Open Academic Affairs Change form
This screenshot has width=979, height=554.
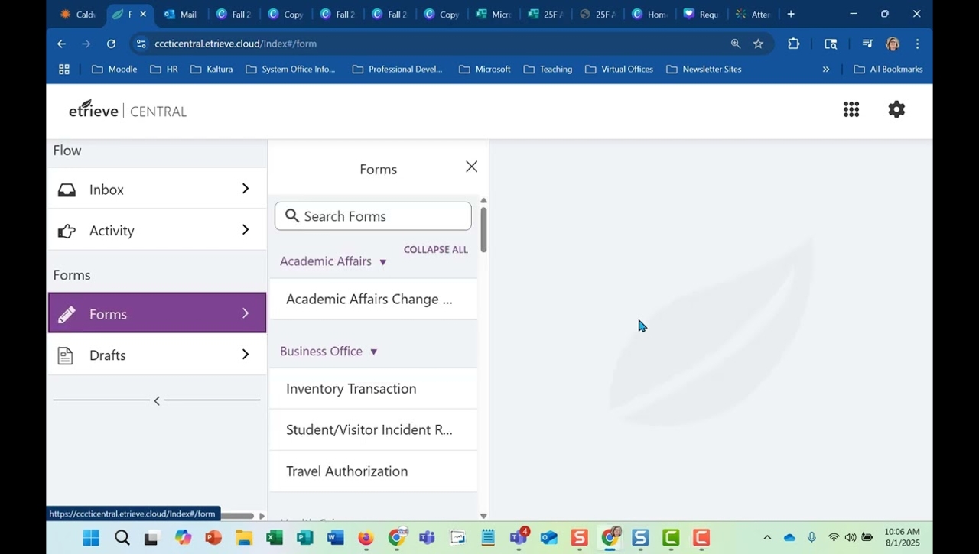tap(373, 300)
